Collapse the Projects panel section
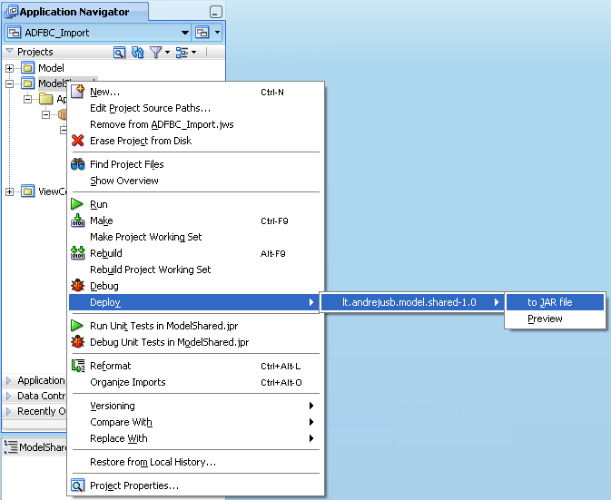This screenshot has height=500, width=611. pyautogui.click(x=9, y=51)
